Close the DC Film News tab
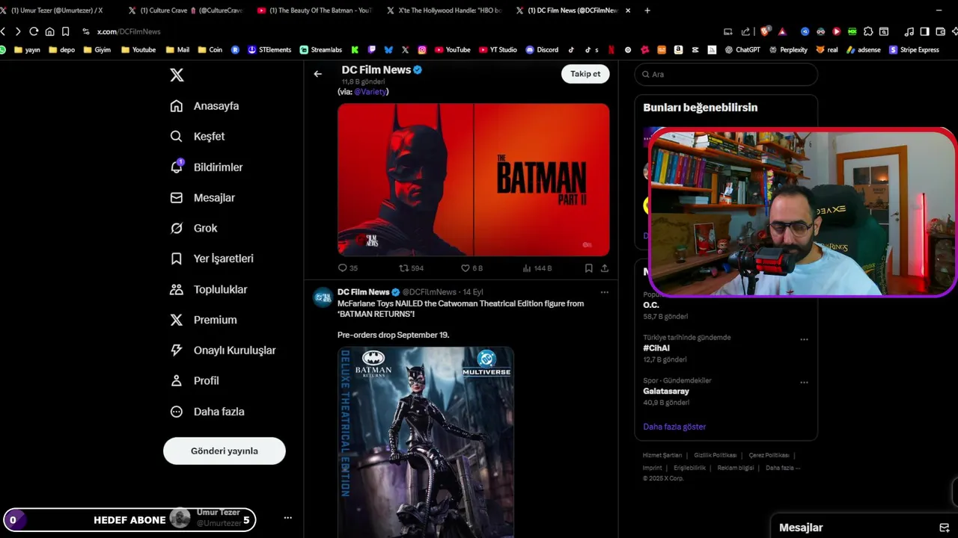 tap(628, 10)
